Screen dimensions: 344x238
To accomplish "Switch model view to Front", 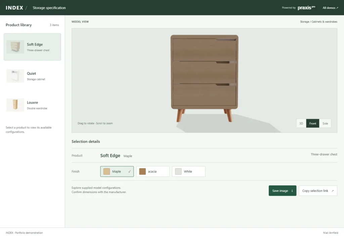I will click(x=313, y=124).
